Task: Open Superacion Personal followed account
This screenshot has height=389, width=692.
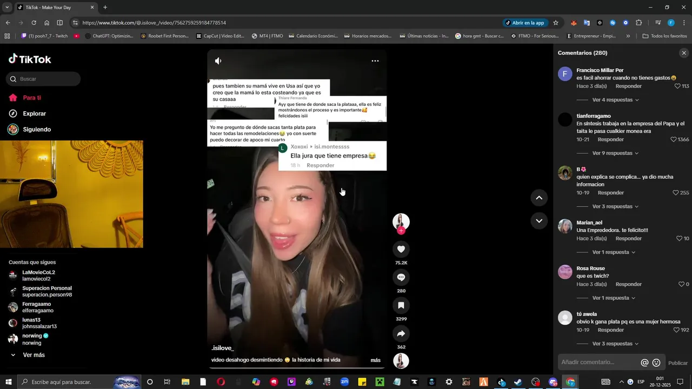Action: (x=41, y=291)
